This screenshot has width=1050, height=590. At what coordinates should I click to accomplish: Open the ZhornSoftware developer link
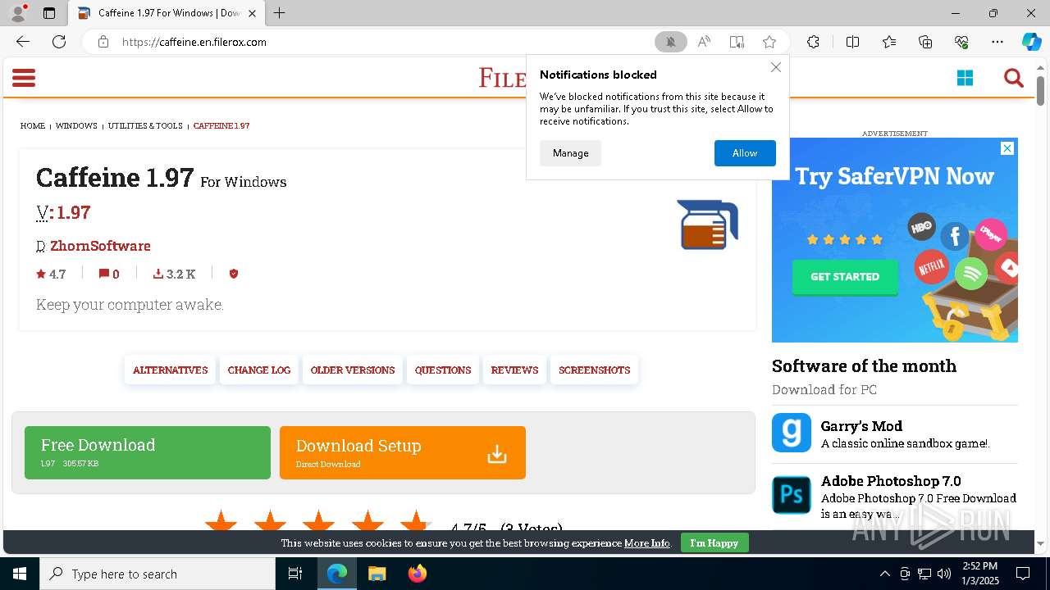(100, 246)
